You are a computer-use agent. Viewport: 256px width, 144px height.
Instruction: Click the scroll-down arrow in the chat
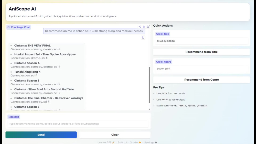tap(150, 109)
